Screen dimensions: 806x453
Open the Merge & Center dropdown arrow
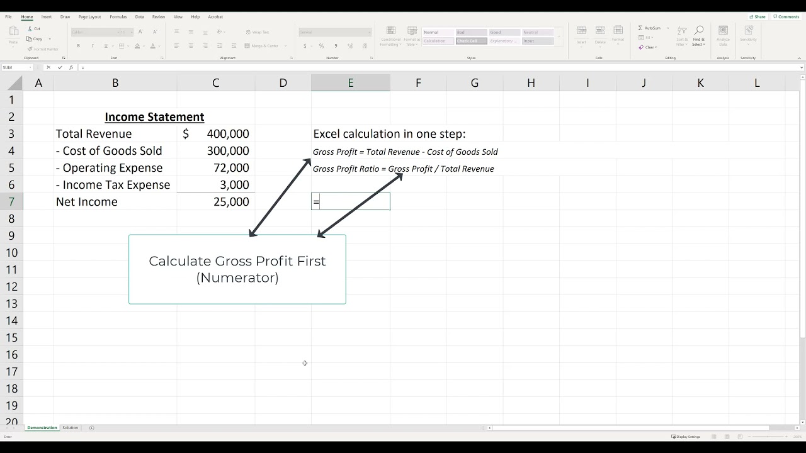(x=285, y=46)
